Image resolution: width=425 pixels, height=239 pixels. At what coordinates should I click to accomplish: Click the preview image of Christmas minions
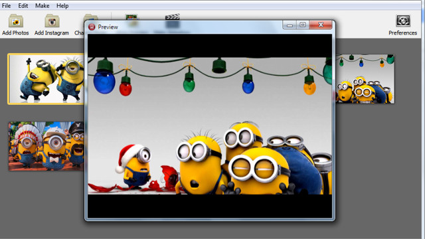pos(210,125)
